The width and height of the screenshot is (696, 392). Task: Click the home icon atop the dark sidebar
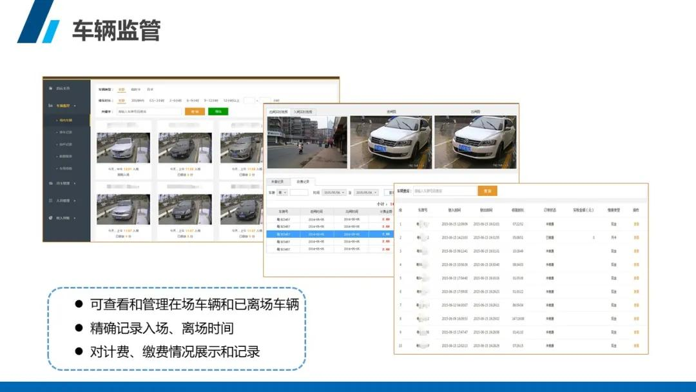[x=51, y=88]
